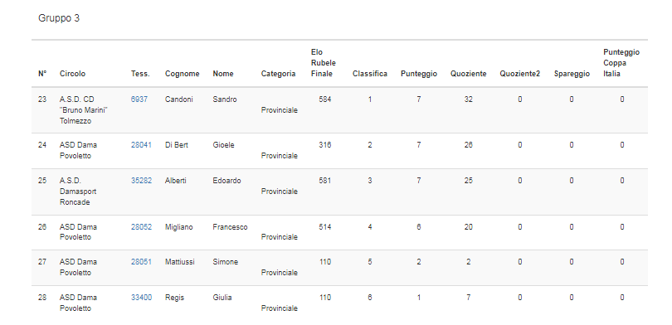Select the Candoni surname cell
Viewport: 672px width, 325px height.
[178, 99]
